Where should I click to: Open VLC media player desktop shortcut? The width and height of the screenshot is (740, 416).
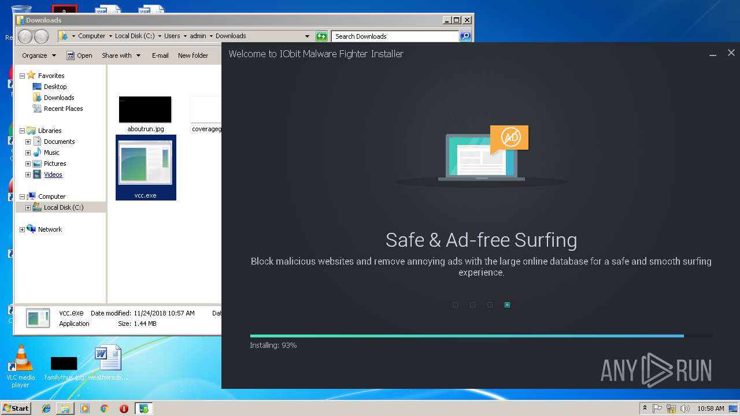point(21,366)
